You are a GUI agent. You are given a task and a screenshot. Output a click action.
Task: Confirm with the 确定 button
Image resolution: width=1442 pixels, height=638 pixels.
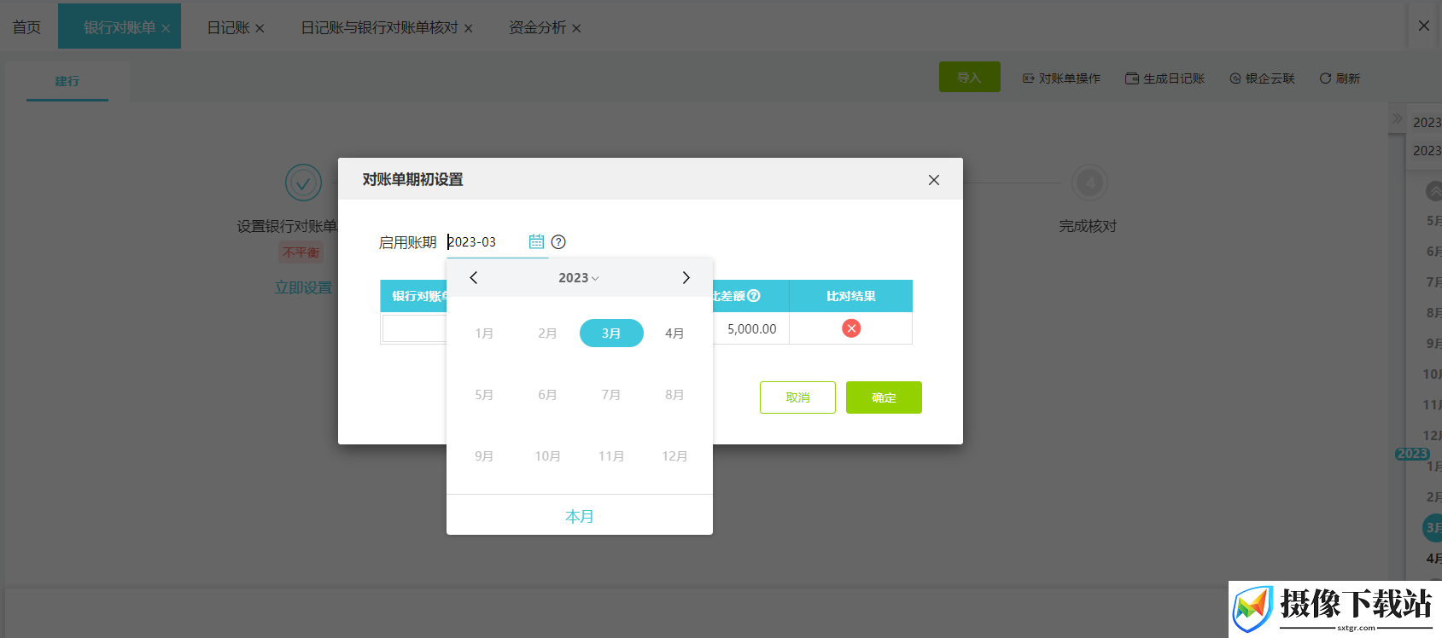click(884, 397)
